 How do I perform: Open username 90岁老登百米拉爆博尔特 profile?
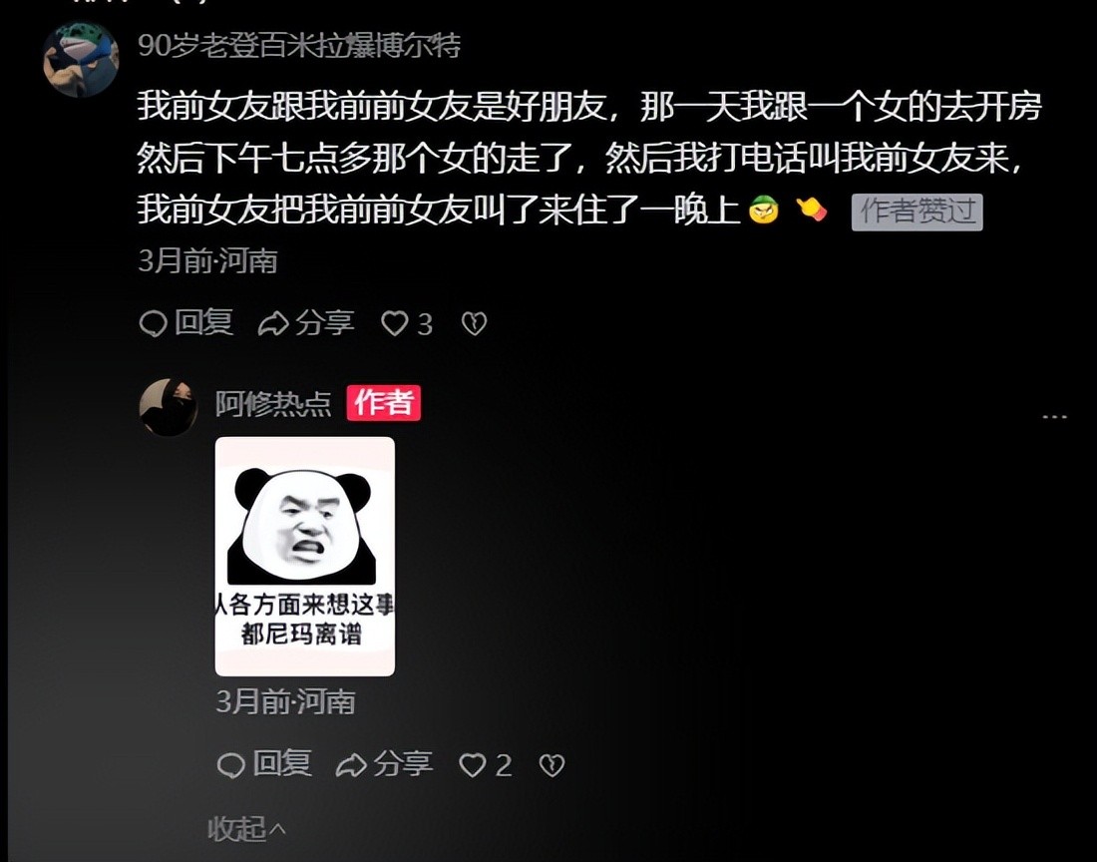coord(299,46)
